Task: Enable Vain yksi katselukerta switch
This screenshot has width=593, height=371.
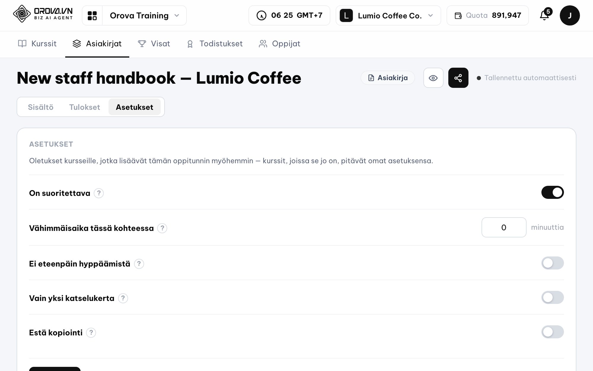Action: [x=552, y=297]
